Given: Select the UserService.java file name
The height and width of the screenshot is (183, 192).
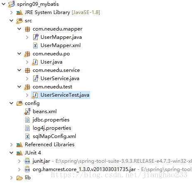Looking at the screenshot, I should (60, 78).
